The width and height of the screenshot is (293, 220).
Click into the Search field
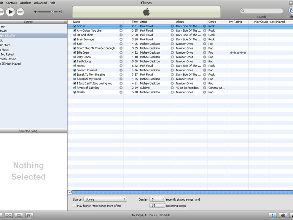pos(262,11)
